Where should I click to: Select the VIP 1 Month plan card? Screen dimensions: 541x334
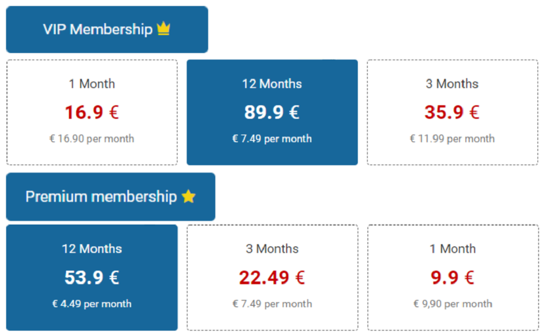pyautogui.click(x=92, y=112)
